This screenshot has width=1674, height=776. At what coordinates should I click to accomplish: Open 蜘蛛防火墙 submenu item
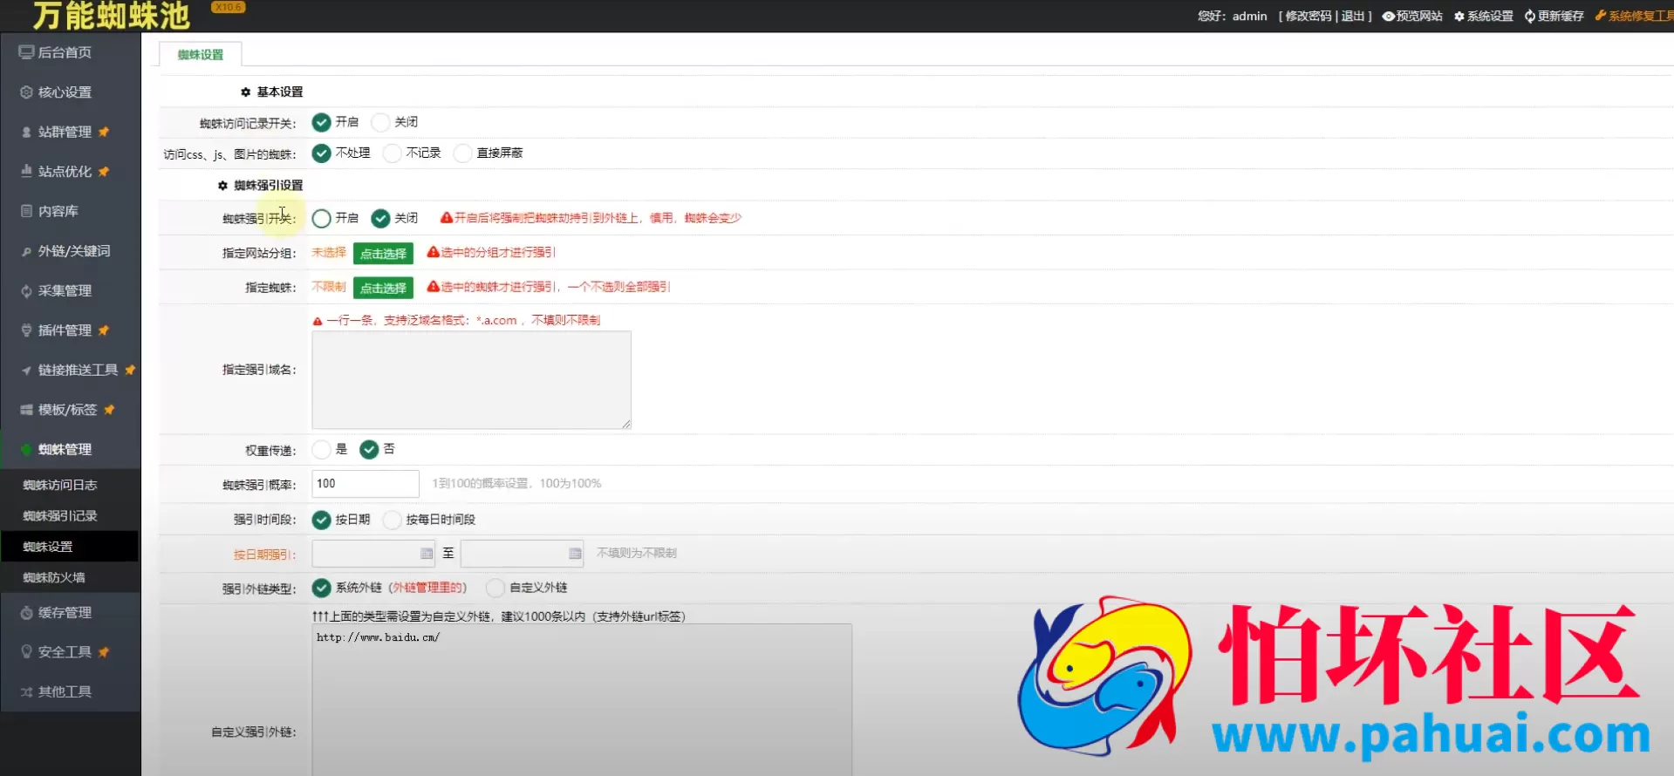coord(54,577)
